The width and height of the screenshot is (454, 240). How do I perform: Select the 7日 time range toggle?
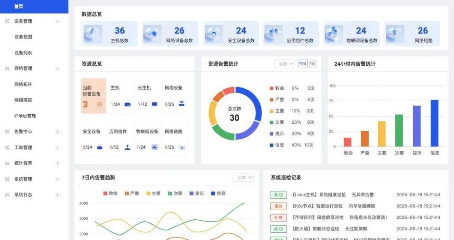click(x=312, y=63)
